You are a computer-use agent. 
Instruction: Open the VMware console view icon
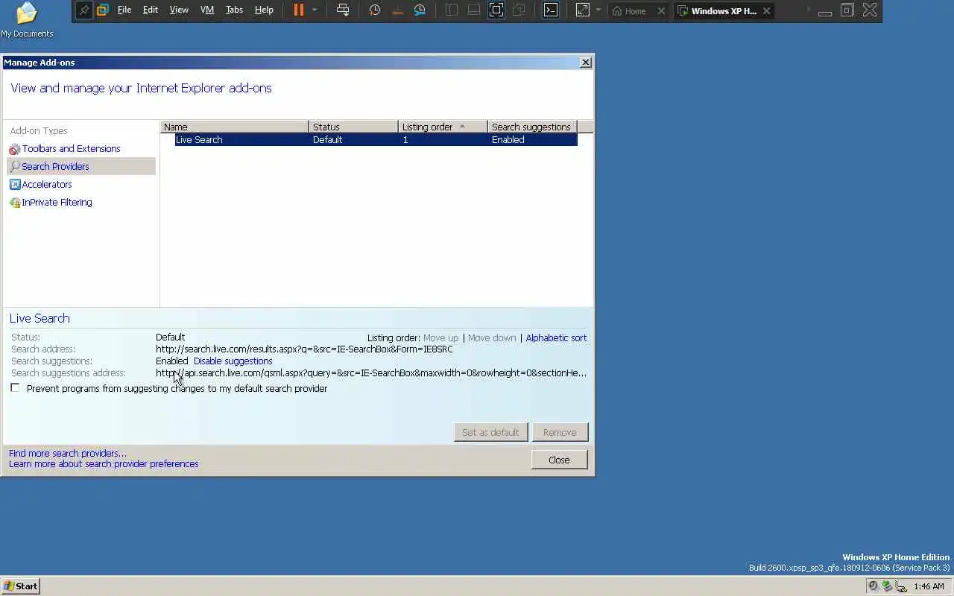551,10
